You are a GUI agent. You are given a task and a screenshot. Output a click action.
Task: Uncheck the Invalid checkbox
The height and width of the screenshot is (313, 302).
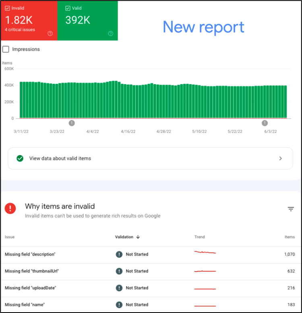point(7,8)
